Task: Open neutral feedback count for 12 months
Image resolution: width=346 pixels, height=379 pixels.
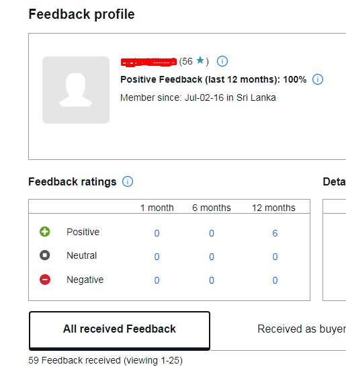Action: click(x=275, y=257)
